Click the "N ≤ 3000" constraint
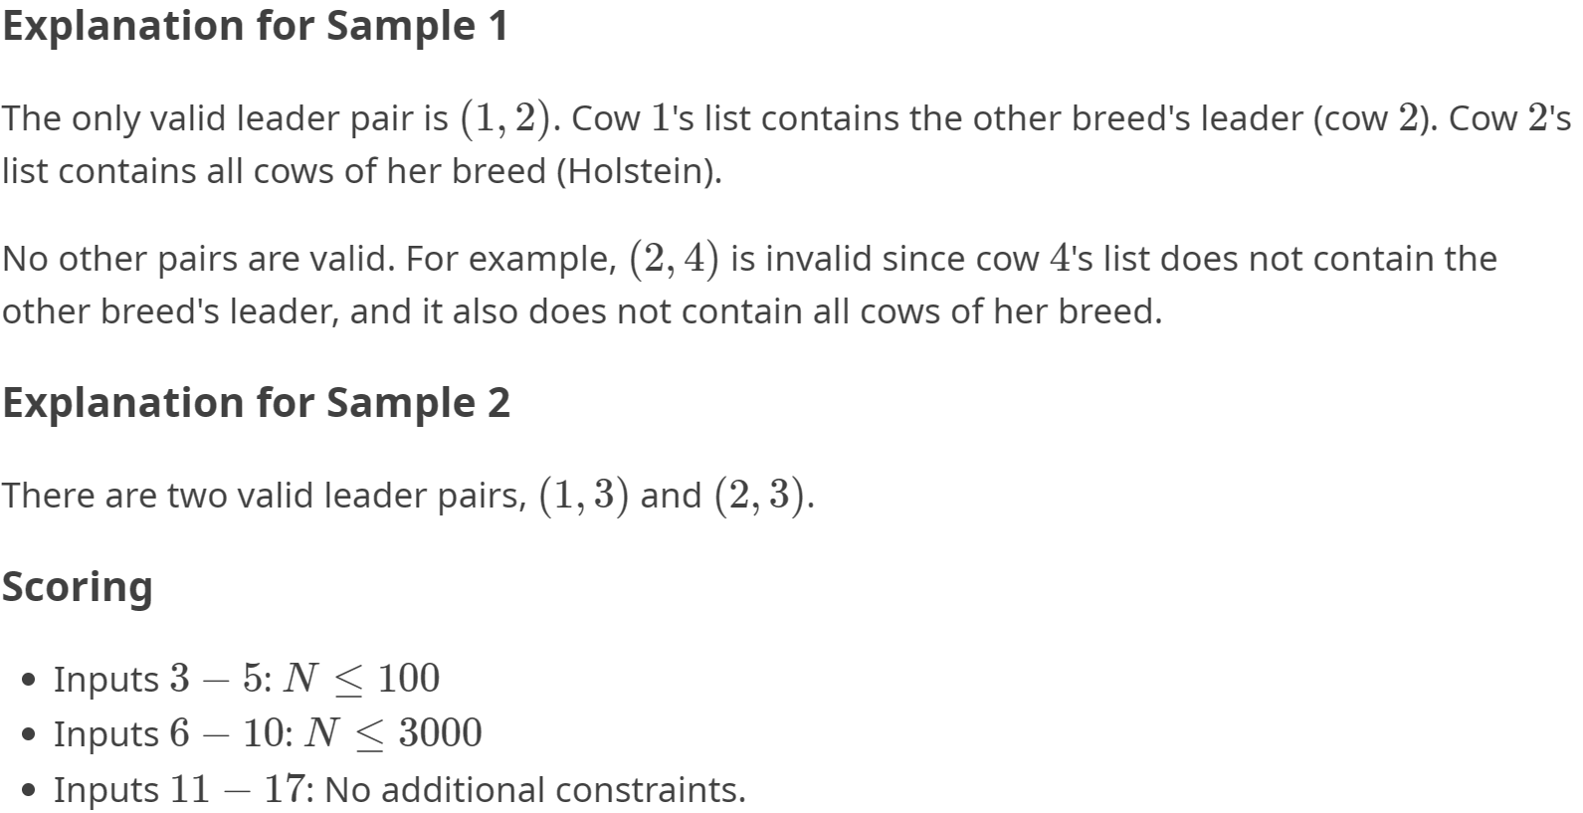 (x=393, y=733)
